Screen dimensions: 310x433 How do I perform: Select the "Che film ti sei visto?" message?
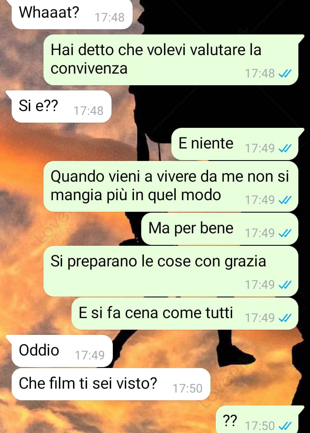(x=111, y=384)
